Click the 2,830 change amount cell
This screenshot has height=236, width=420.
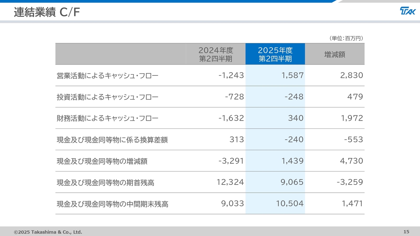[352, 75]
